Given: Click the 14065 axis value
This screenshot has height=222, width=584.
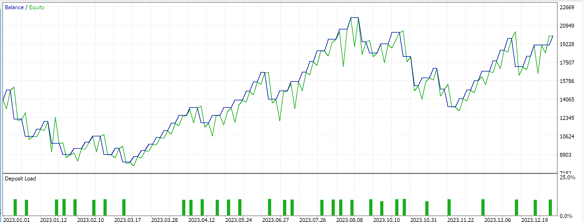Looking at the screenshot, I should 567,99.
